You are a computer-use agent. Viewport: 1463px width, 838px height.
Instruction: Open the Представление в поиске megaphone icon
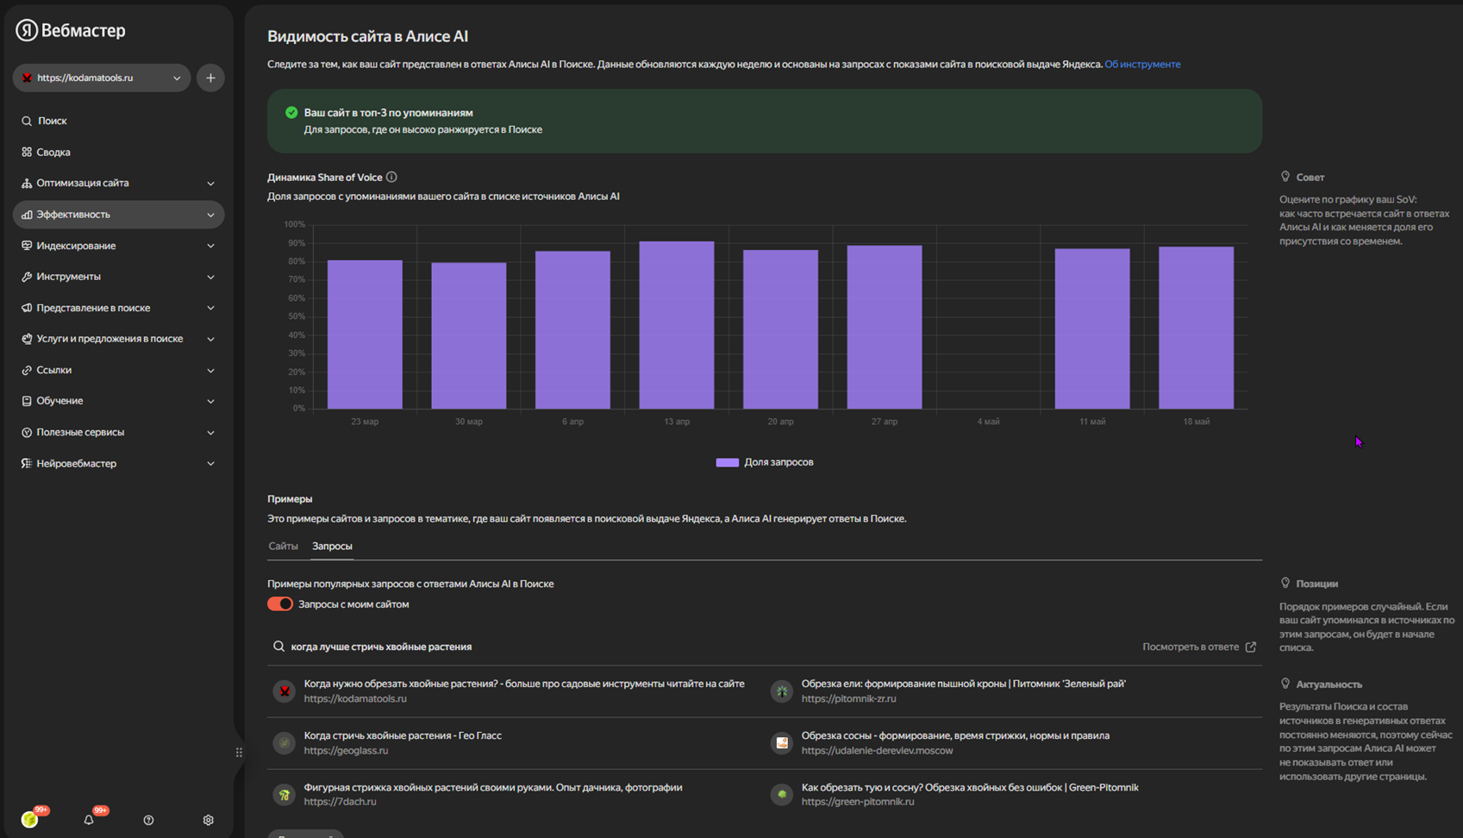[x=27, y=308]
